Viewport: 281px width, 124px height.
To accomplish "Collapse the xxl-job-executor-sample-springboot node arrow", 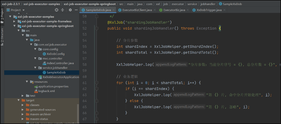I will [x=14, y=26].
